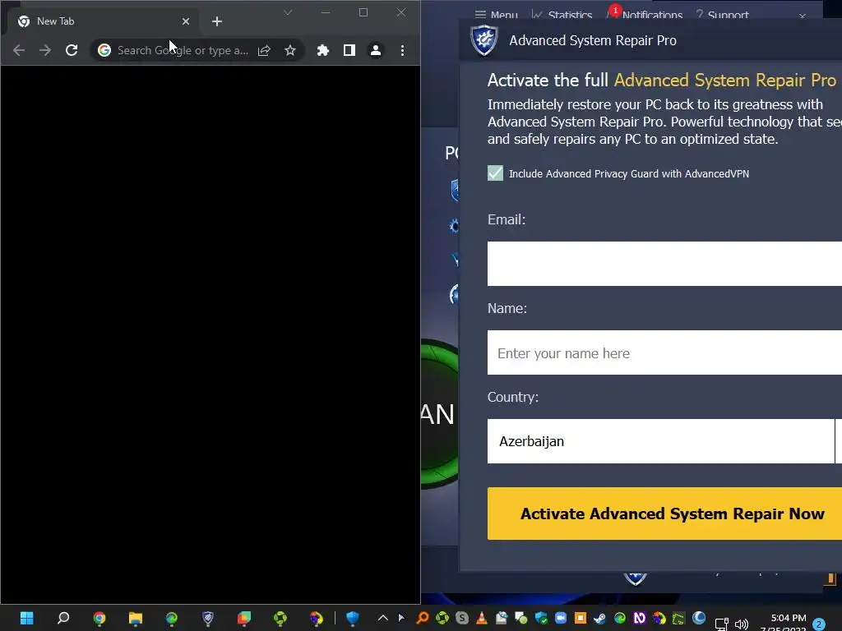The image size is (842, 631).
Task: Open Chrome from the taskbar
Action: tap(99, 618)
